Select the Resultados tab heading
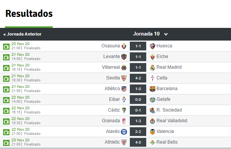Viewport: 231px width, 149px height. pos(29,13)
